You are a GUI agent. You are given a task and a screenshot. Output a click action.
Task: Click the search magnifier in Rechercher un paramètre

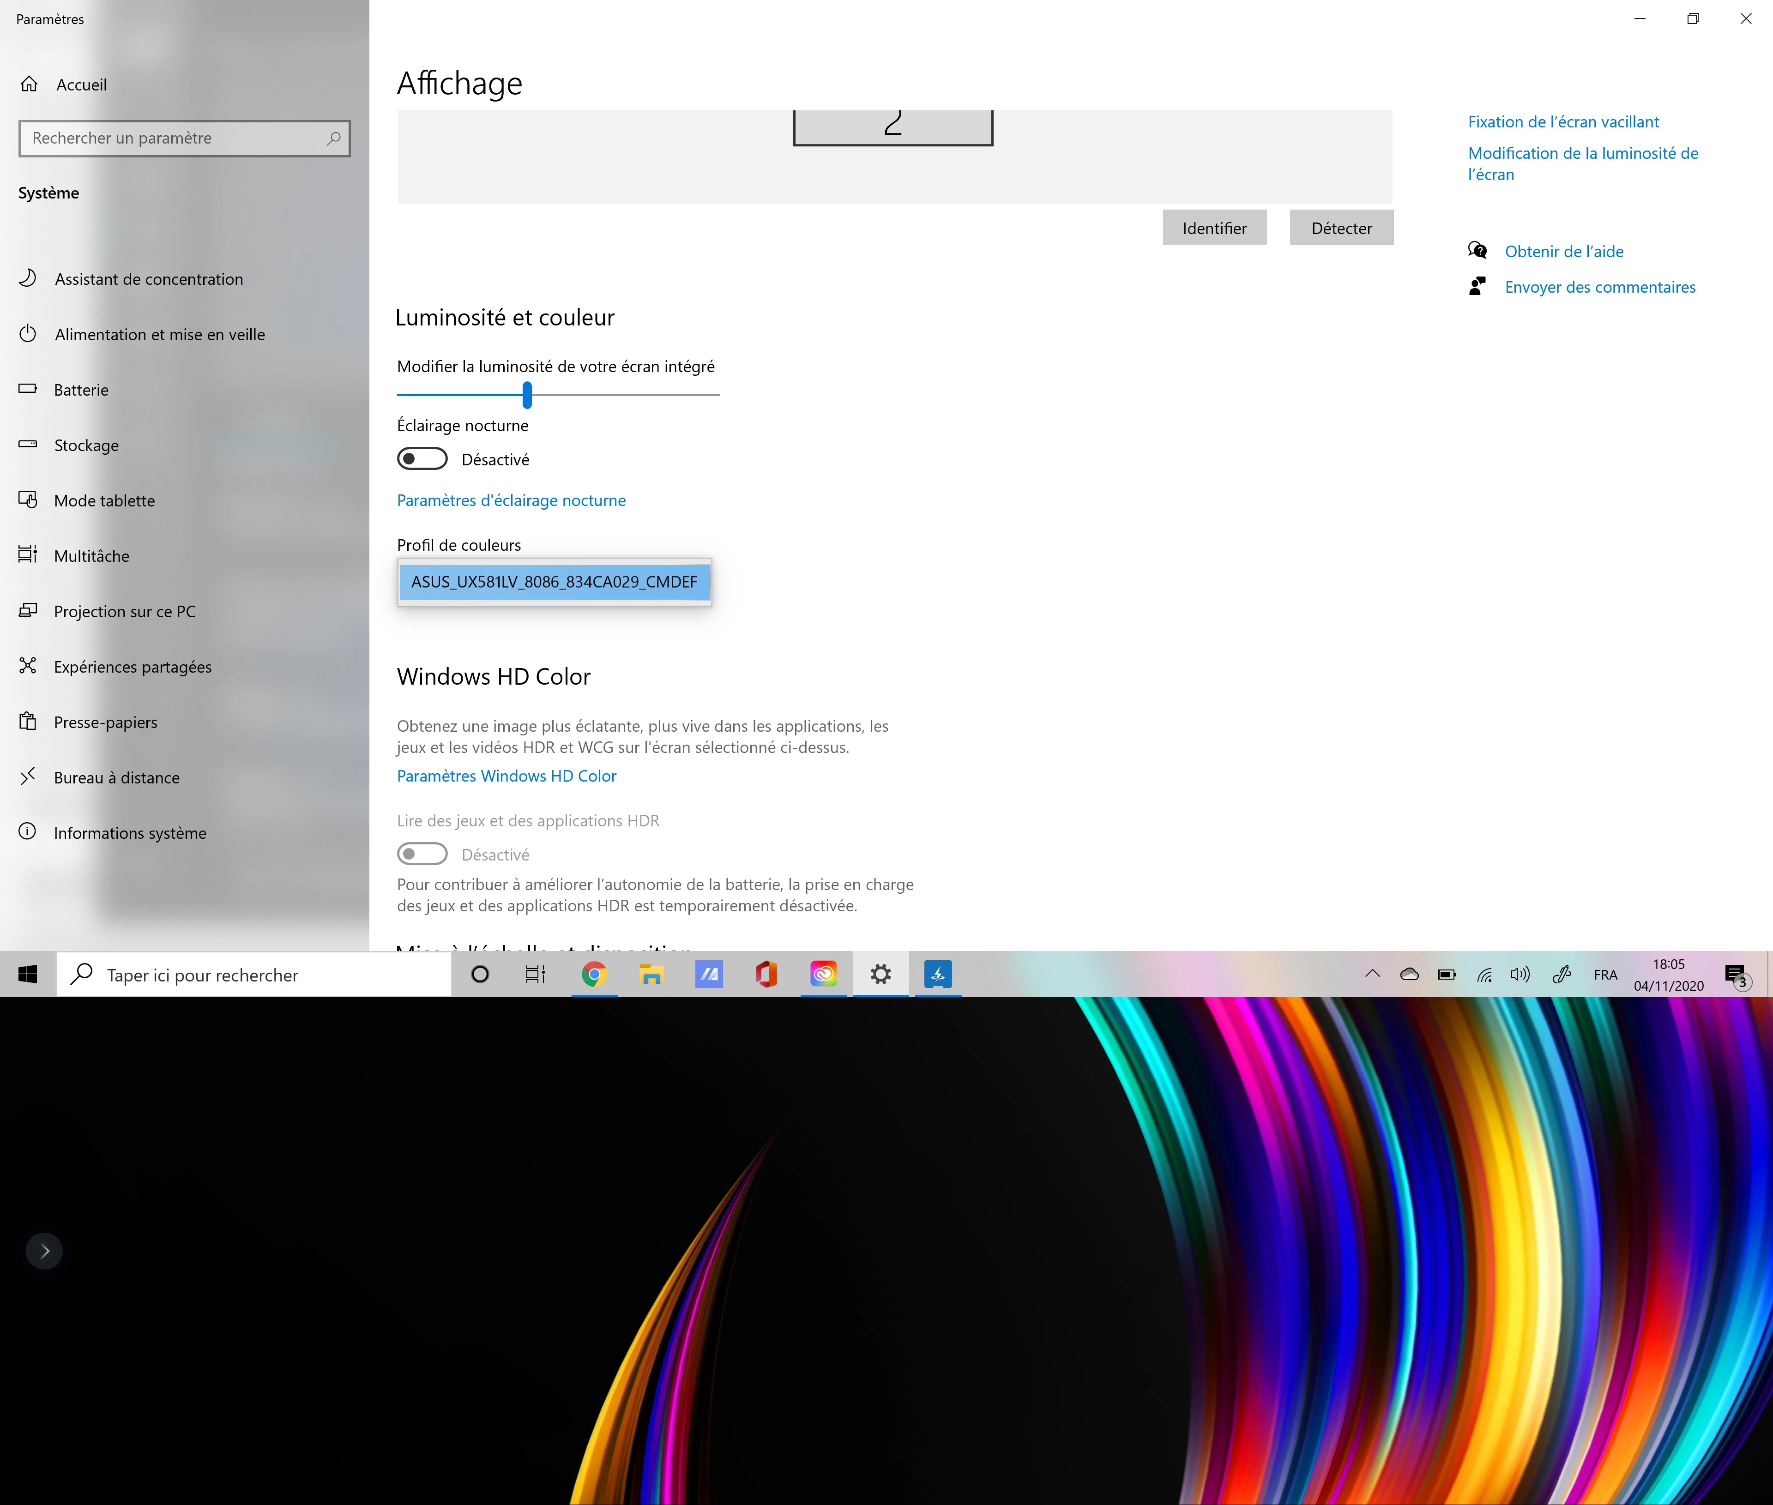coord(334,138)
